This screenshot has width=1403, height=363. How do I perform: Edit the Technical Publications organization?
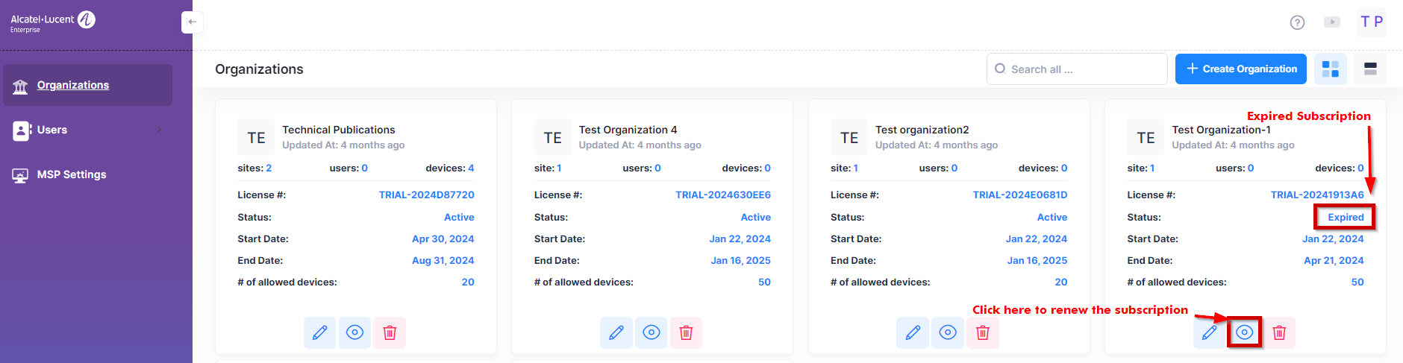click(319, 332)
